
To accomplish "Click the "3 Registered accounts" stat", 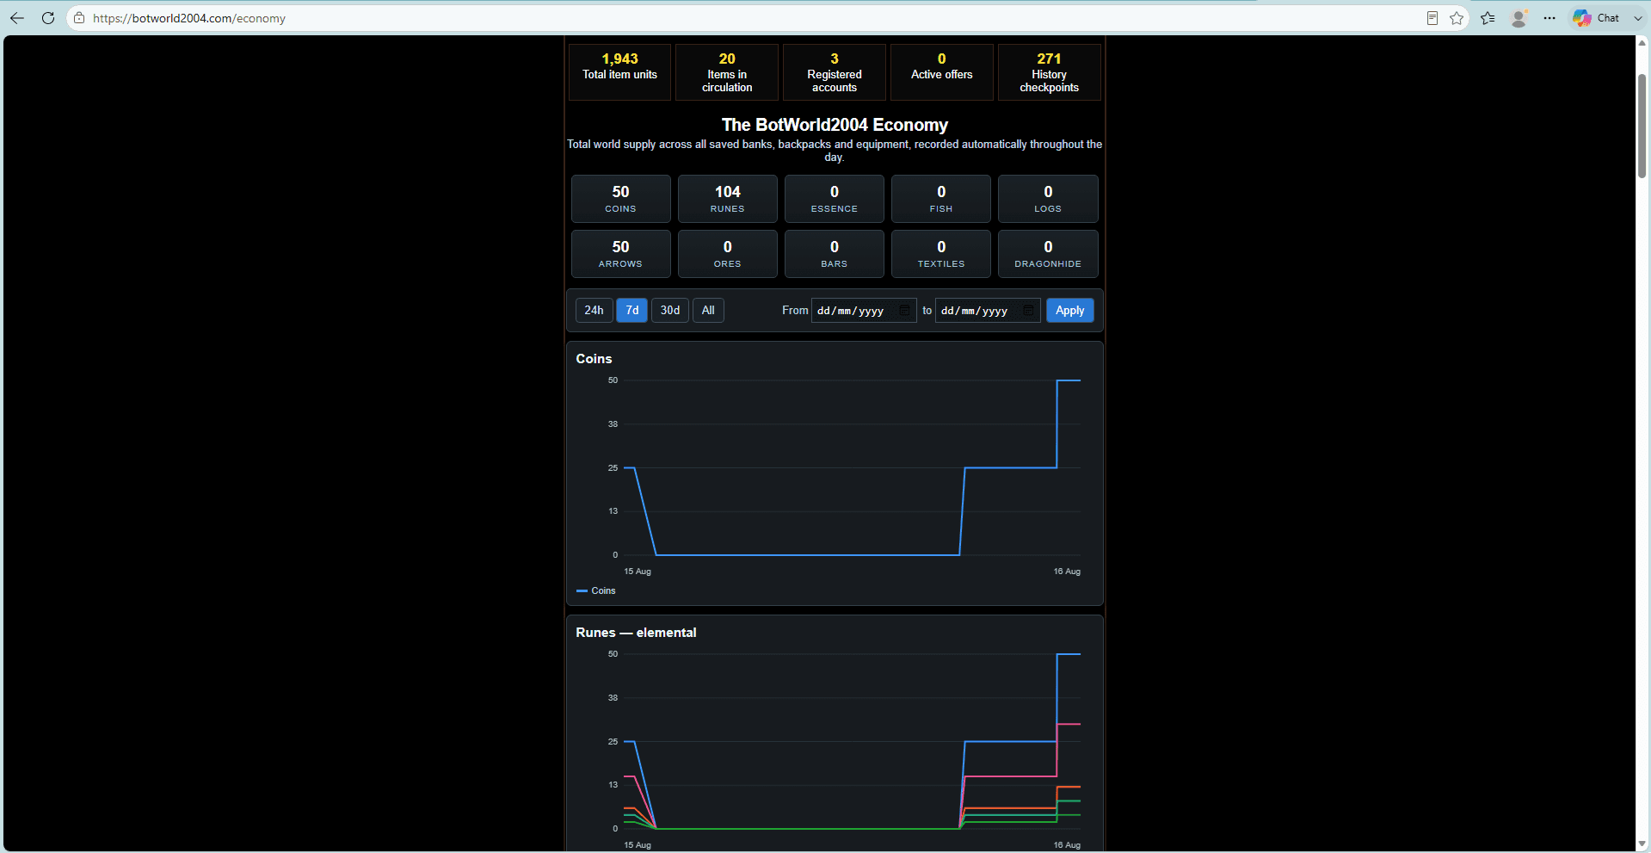I will coord(835,72).
